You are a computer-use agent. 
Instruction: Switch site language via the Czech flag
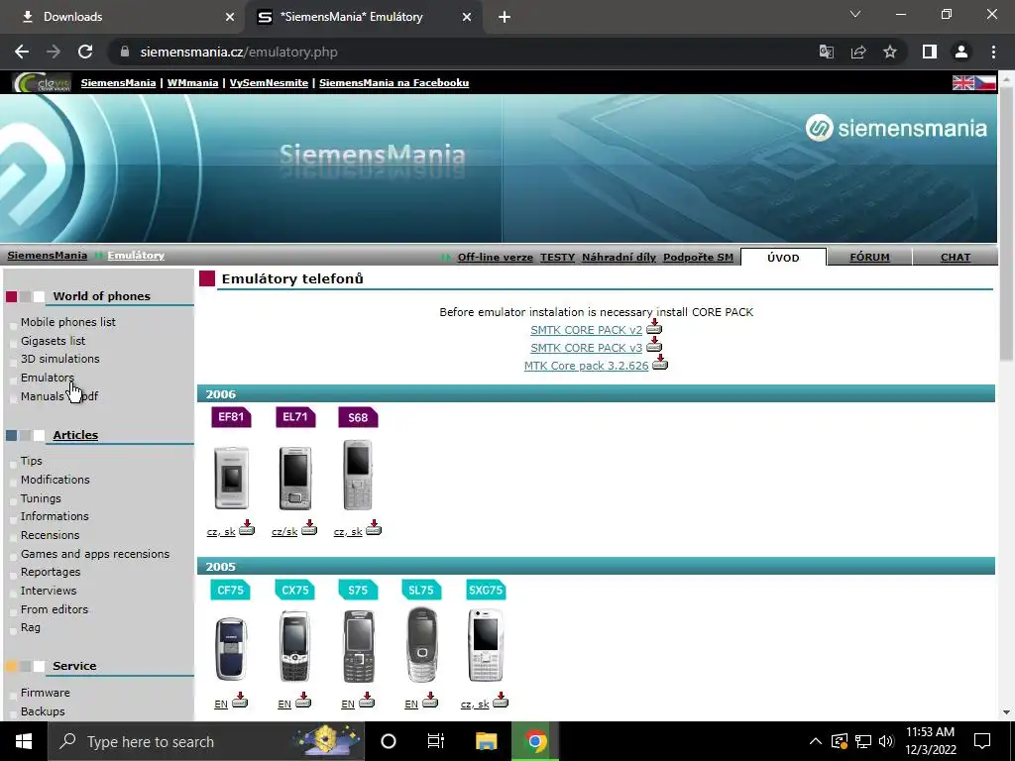pyautogui.click(x=985, y=83)
